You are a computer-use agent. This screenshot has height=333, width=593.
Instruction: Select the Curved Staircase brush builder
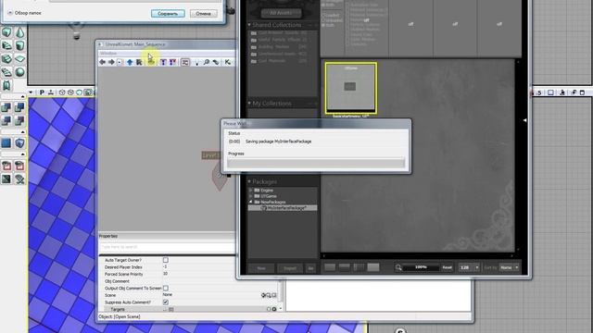(x=6, y=45)
